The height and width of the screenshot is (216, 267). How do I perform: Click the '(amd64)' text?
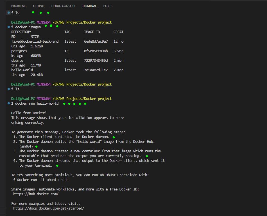pos(26,146)
